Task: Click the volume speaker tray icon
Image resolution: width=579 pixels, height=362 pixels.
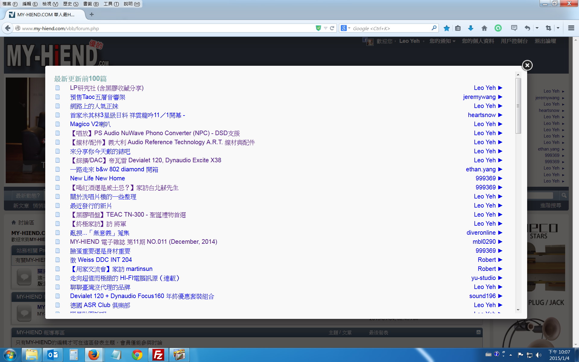Action: 538,355
